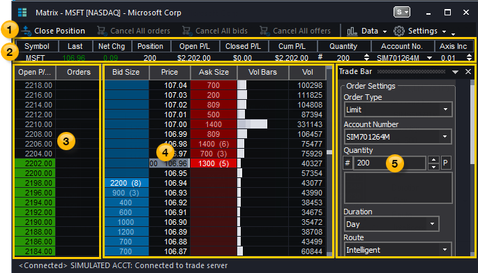Decrease quantity with Trade Bar down arrow
Screen dimensions: 478x273
(433, 167)
